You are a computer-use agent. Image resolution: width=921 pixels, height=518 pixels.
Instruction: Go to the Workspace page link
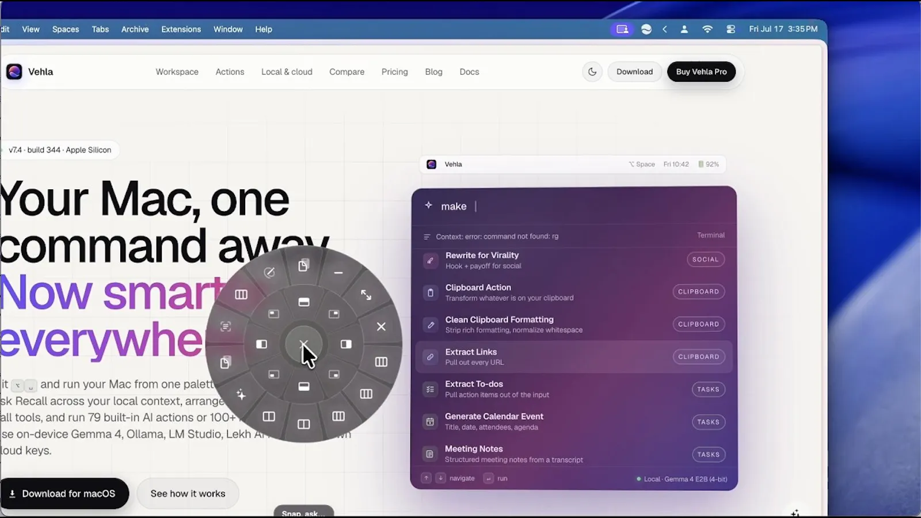(177, 72)
